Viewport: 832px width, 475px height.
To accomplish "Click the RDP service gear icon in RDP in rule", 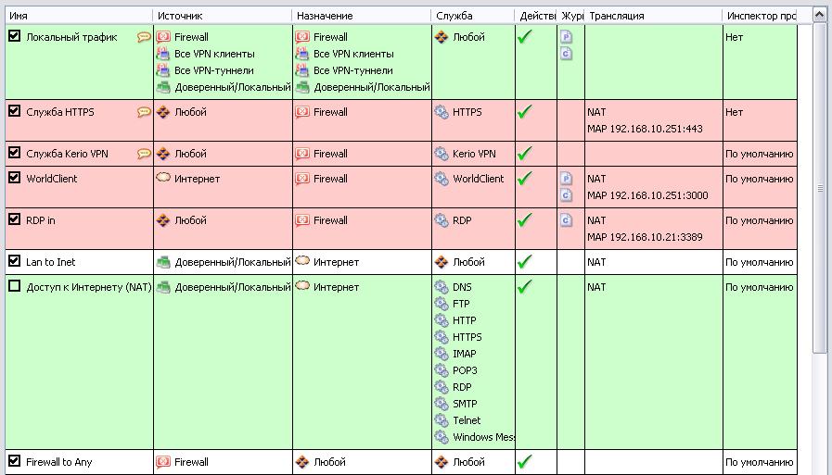I will pyautogui.click(x=441, y=220).
